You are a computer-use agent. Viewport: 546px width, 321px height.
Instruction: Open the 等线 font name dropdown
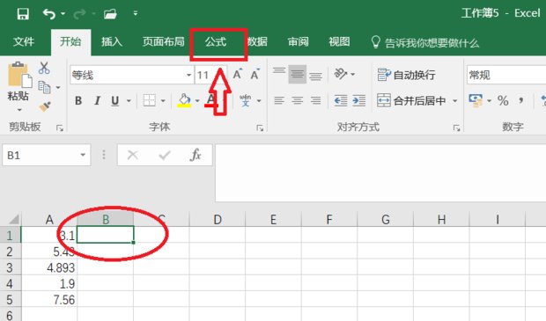[x=188, y=75]
